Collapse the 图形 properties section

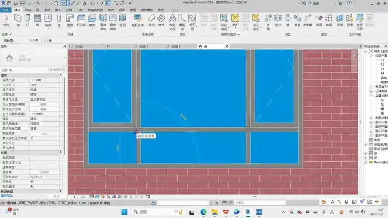click(x=60, y=75)
